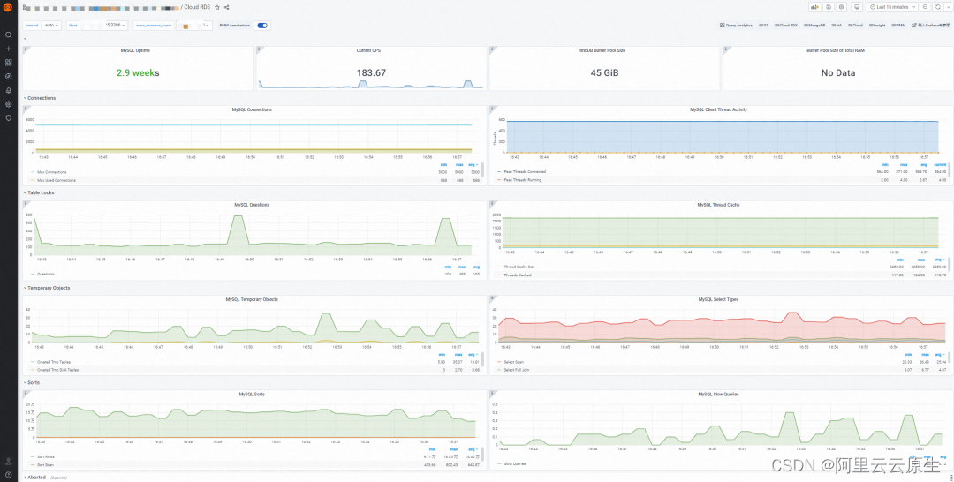954x482 pixels.
Task: Toggle Sort Rows series in legend
Action: tap(45, 456)
